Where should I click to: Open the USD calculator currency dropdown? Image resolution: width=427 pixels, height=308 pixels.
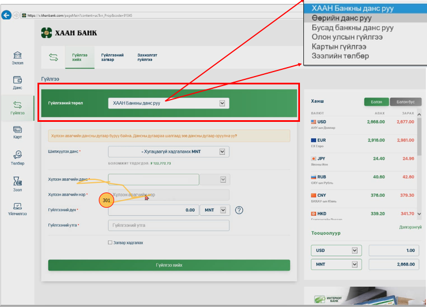pyautogui.click(x=336, y=250)
